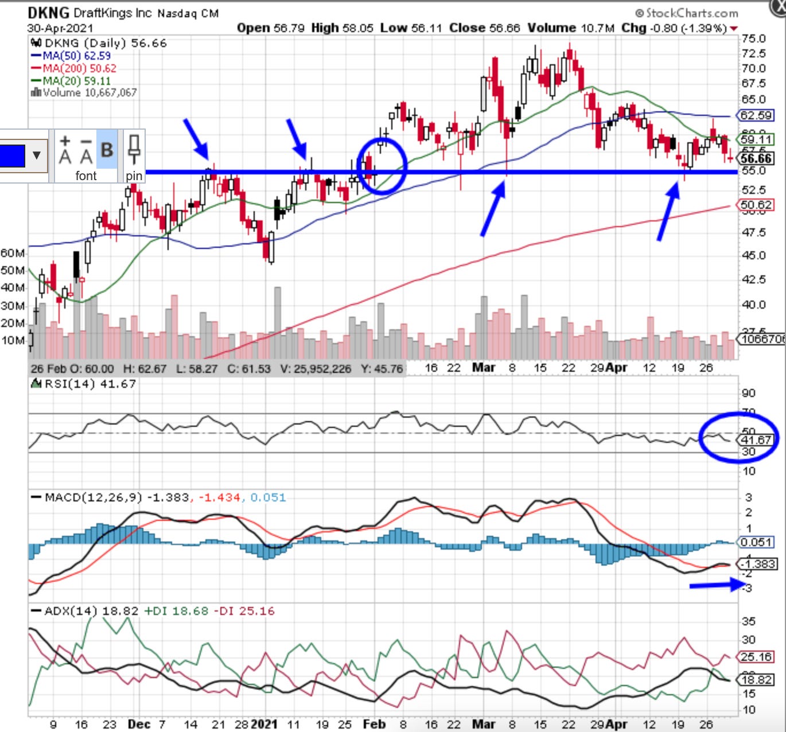786x732 pixels.
Task: Click the MA(50) 62.59 legend entry
Action: [71, 56]
